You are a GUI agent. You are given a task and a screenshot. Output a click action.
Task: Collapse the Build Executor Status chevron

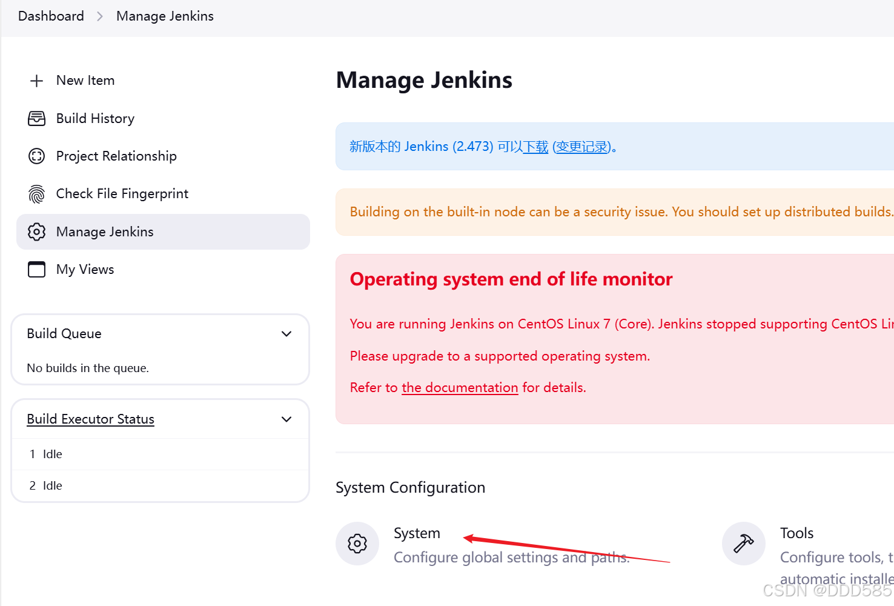tap(286, 419)
